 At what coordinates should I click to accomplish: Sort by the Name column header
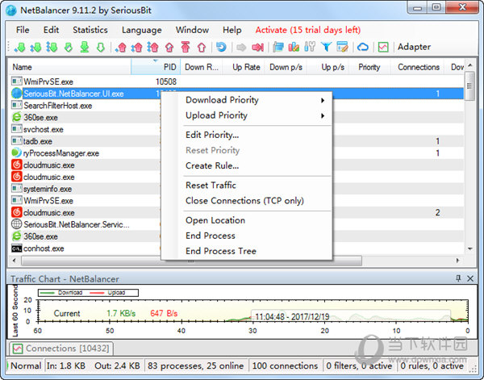pyautogui.click(x=70, y=67)
